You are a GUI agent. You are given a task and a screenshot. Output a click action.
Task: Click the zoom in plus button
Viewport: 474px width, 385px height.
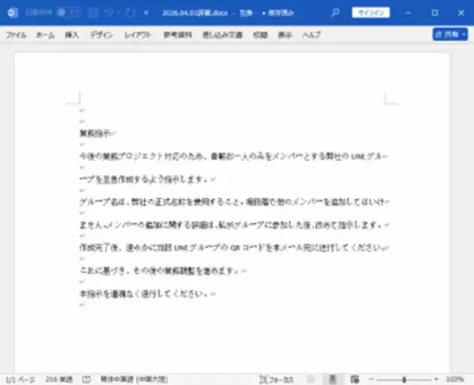436,379
